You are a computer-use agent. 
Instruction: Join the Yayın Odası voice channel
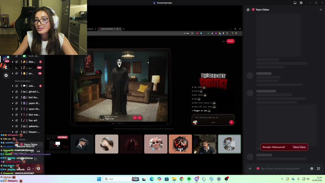(28, 144)
